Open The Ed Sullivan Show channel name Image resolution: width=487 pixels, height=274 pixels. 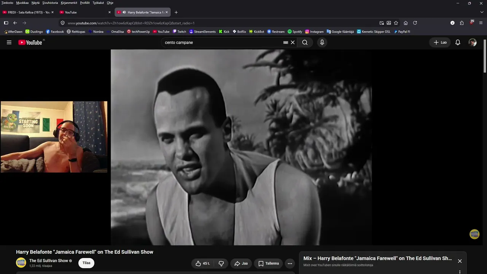(49, 261)
